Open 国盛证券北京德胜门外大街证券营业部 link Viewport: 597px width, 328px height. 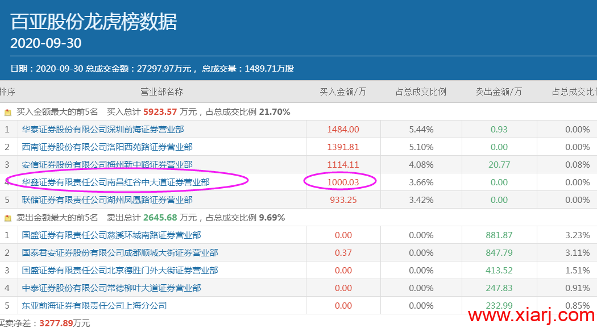coord(120,270)
